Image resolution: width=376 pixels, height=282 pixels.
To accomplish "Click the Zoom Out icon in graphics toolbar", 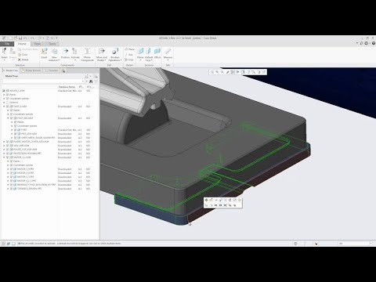I will [222, 72].
